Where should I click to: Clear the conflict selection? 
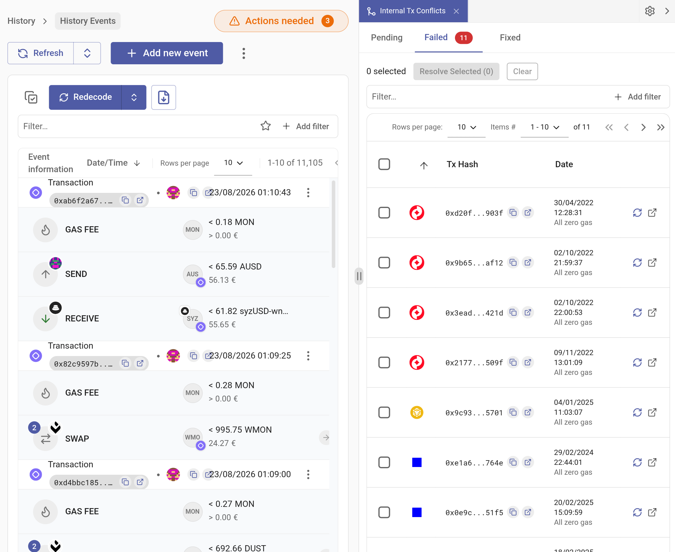pyautogui.click(x=522, y=71)
